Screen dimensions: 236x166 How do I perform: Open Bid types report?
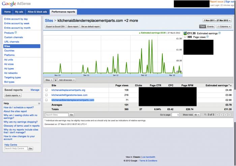pos(9,82)
